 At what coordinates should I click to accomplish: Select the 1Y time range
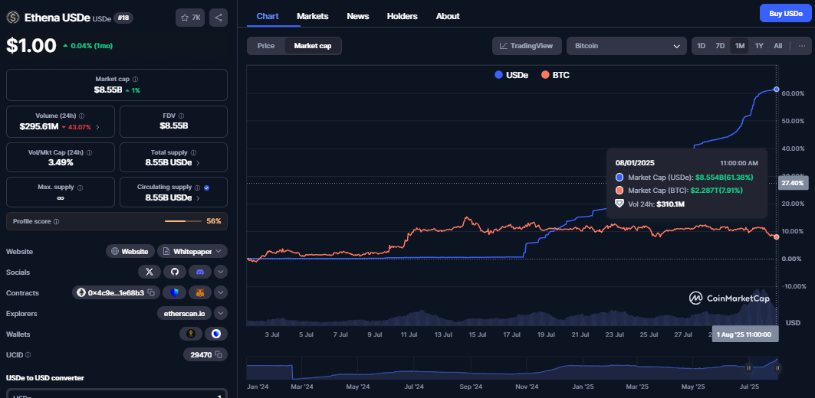759,46
